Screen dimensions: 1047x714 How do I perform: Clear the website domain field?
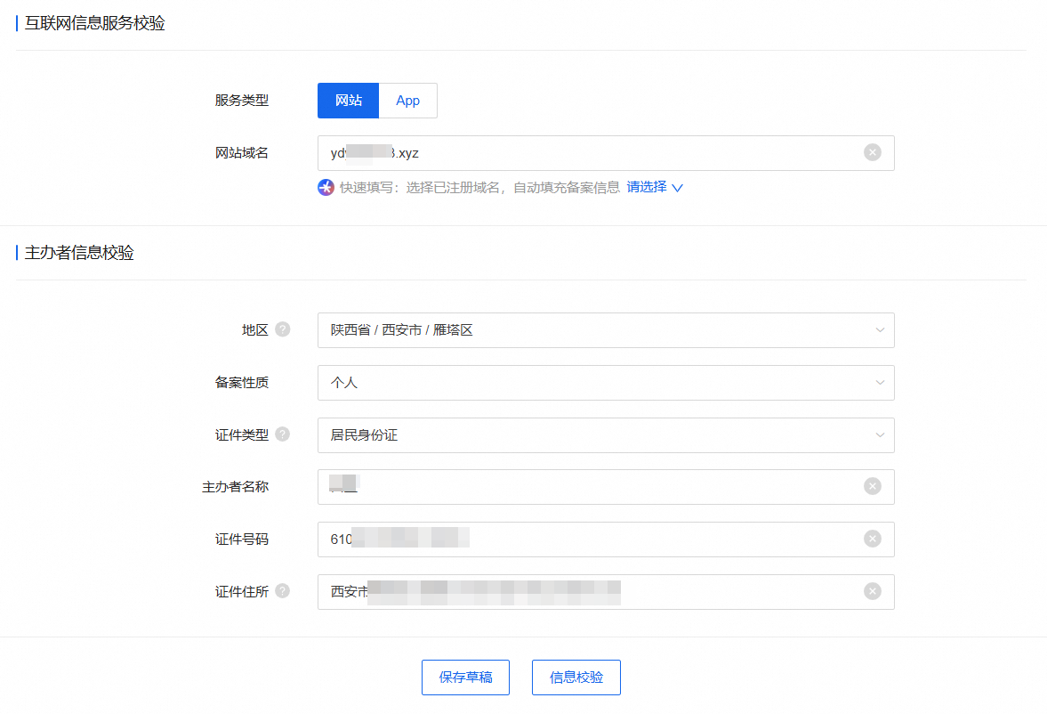[x=872, y=152]
